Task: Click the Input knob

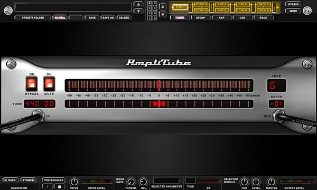Action: pyautogui.click(x=74, y=182)
